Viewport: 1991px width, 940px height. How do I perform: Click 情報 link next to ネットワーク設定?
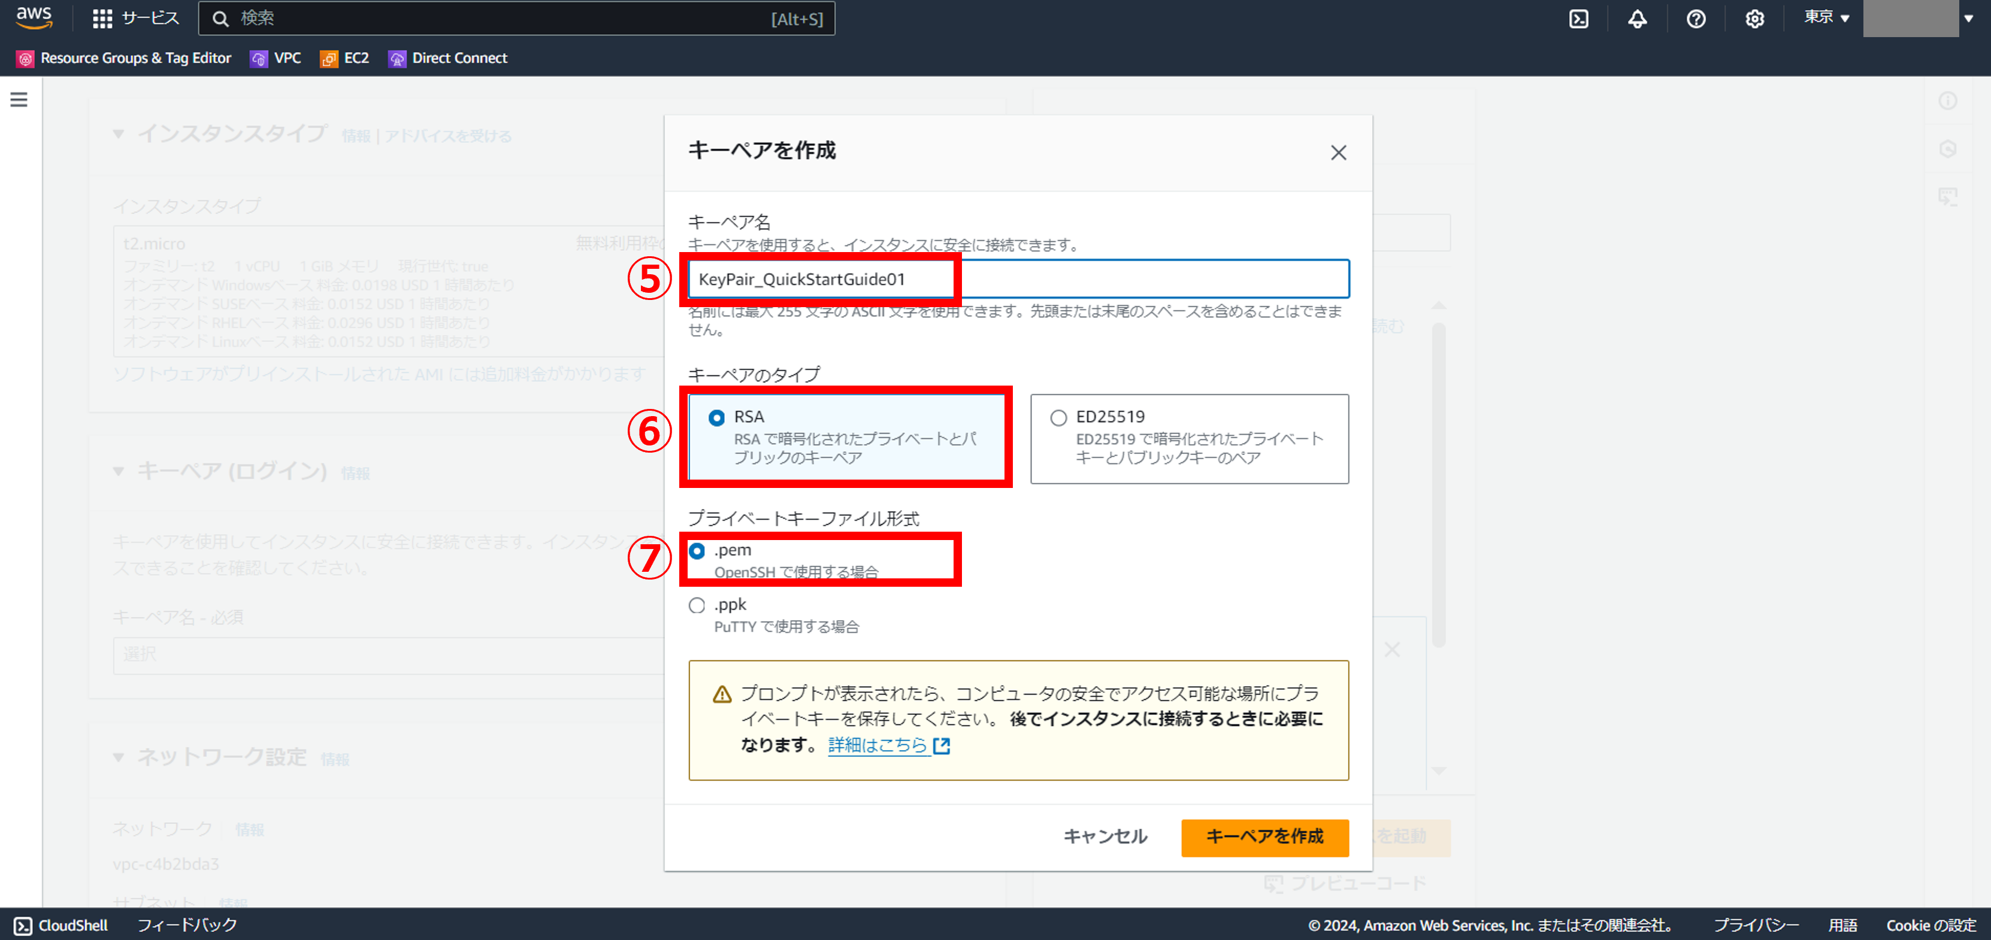coord(335,759)
